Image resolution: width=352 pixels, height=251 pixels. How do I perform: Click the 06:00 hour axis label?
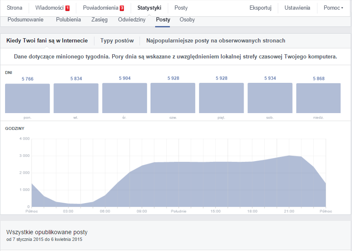pos(105,211)
